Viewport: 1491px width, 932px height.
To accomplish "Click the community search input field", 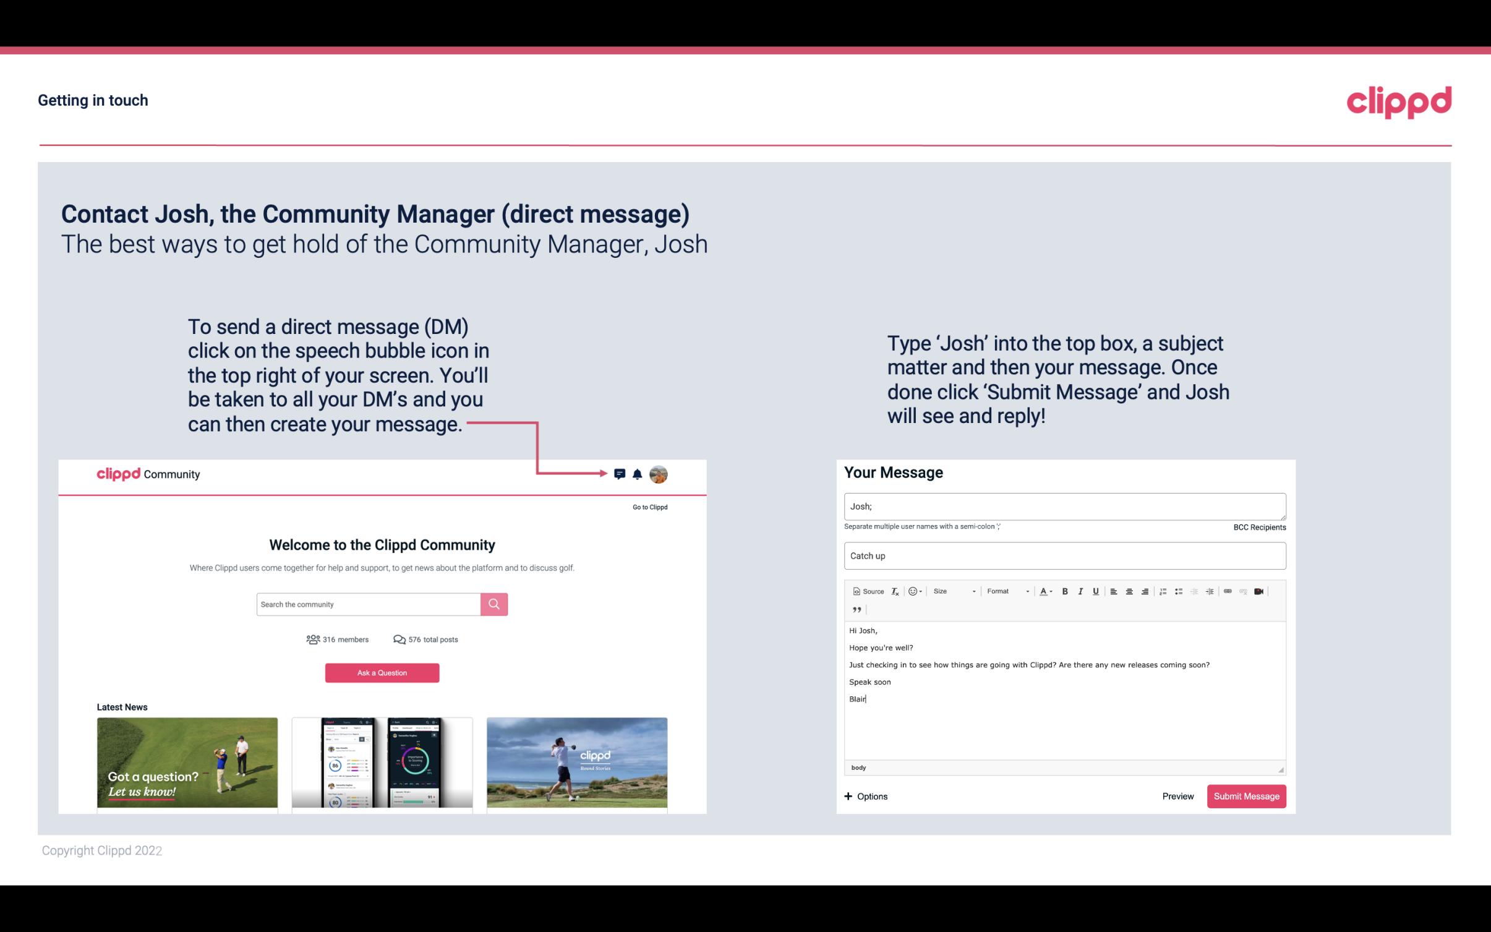I will pyautogui.click(x=367, y=604).
